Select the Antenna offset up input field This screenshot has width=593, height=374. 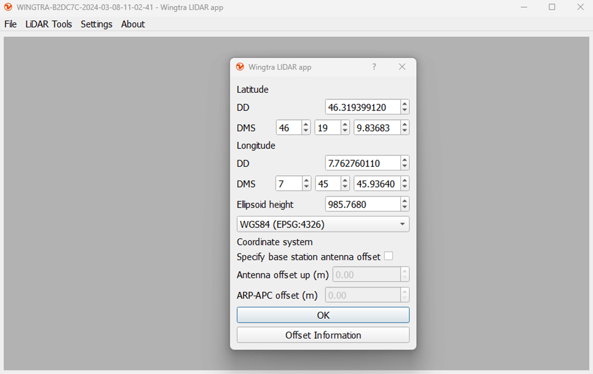click(x=362, y=275)
